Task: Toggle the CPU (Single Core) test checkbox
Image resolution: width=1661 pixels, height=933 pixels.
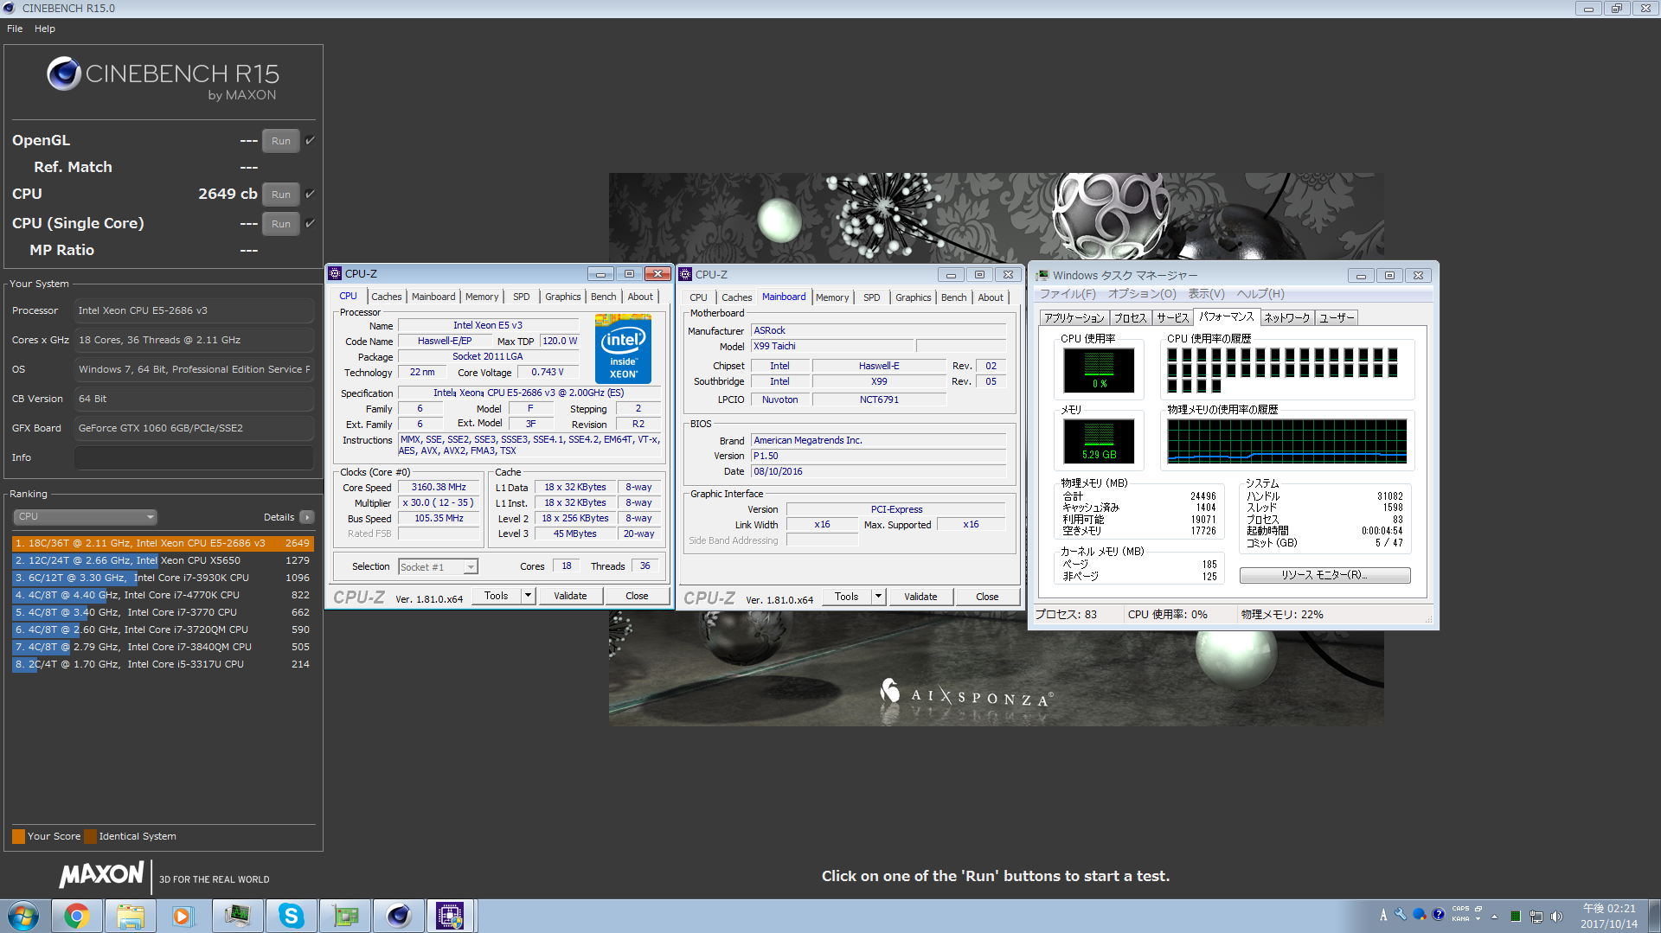Action: 310,223
